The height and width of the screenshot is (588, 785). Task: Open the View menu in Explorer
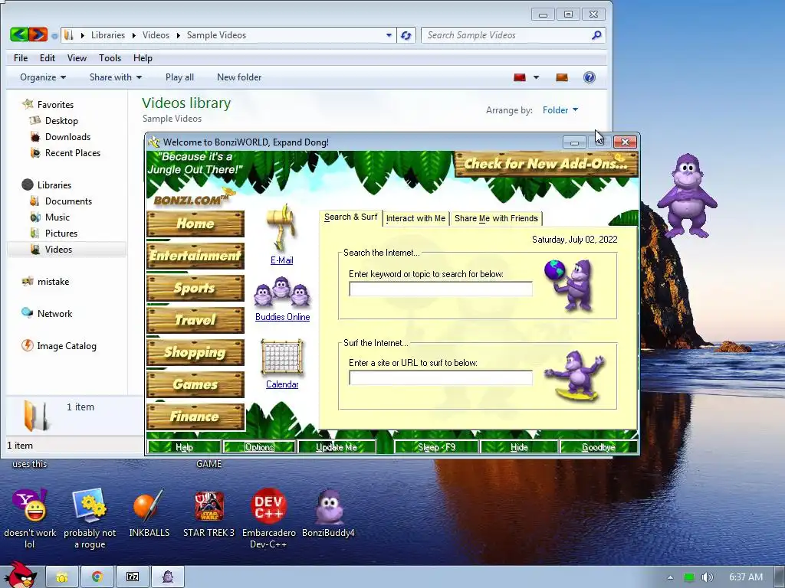77,58
